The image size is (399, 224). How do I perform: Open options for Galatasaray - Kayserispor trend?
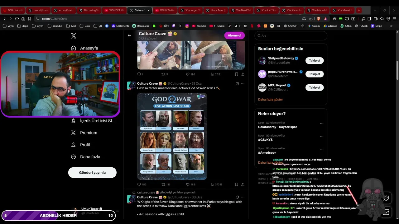(322, 124)
